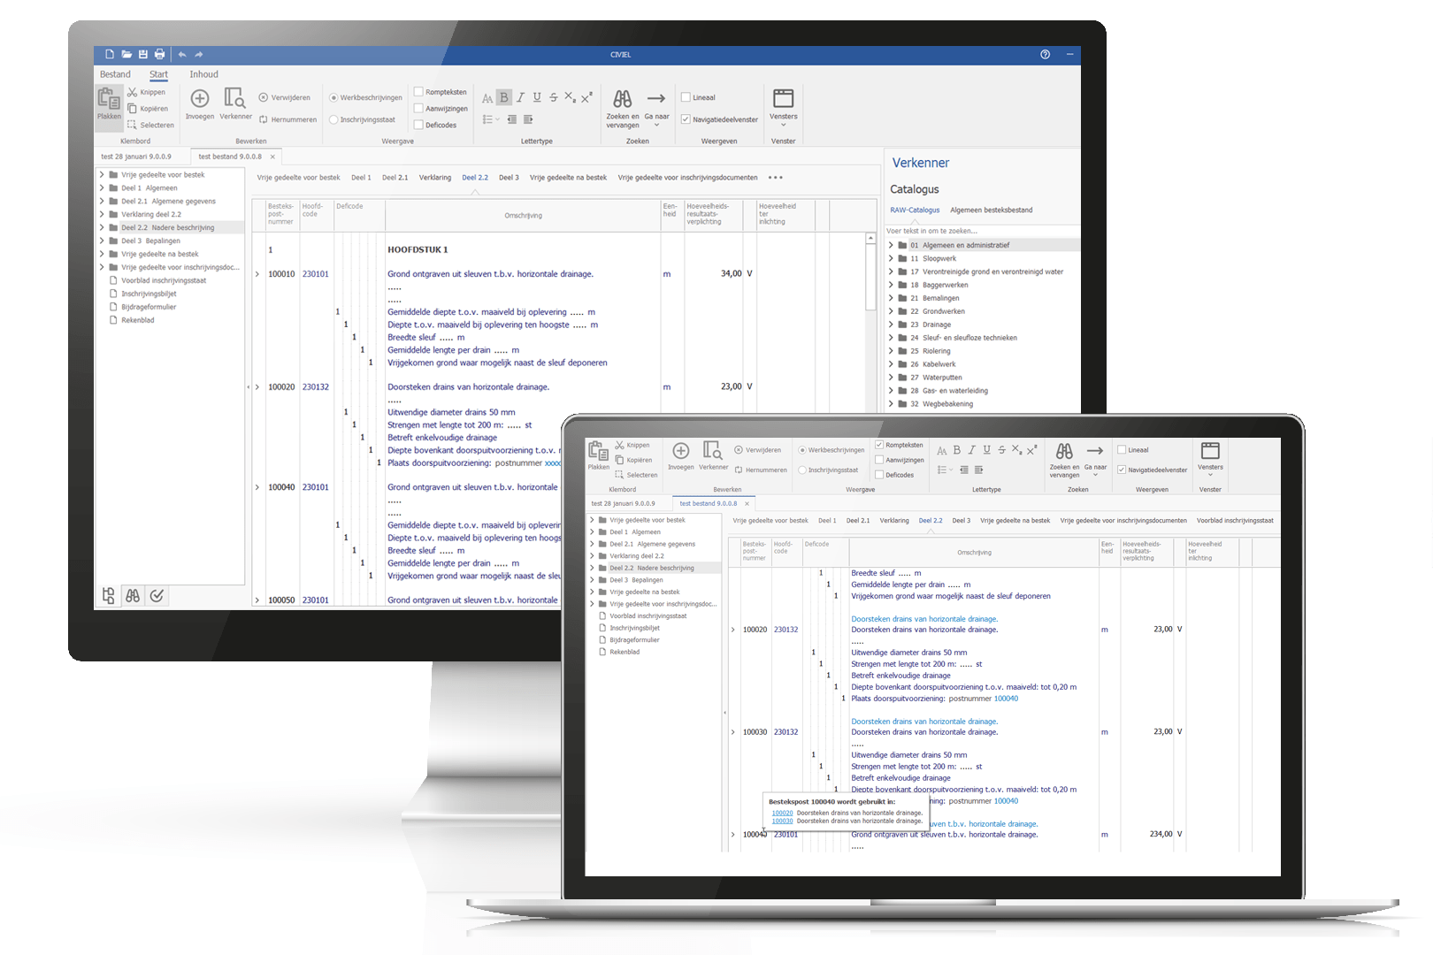Click the Open folder icon in title bar
Screen dimensions: 1433x955
pyautogui.click(x=126, y=55)
